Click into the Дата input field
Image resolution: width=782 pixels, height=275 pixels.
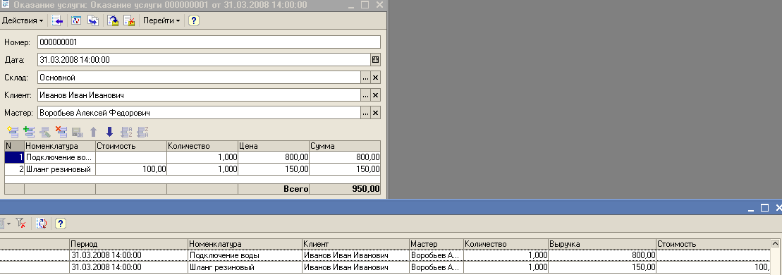(x=204, y=59)
